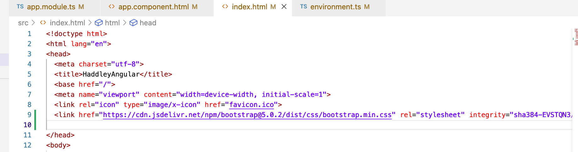Click the cube icon beside html breadcrumb
The width and height of the screenshot is (578, 152).
coord(99,23)
